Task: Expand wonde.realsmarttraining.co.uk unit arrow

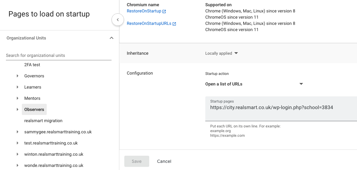Action: tap(18, 165)
